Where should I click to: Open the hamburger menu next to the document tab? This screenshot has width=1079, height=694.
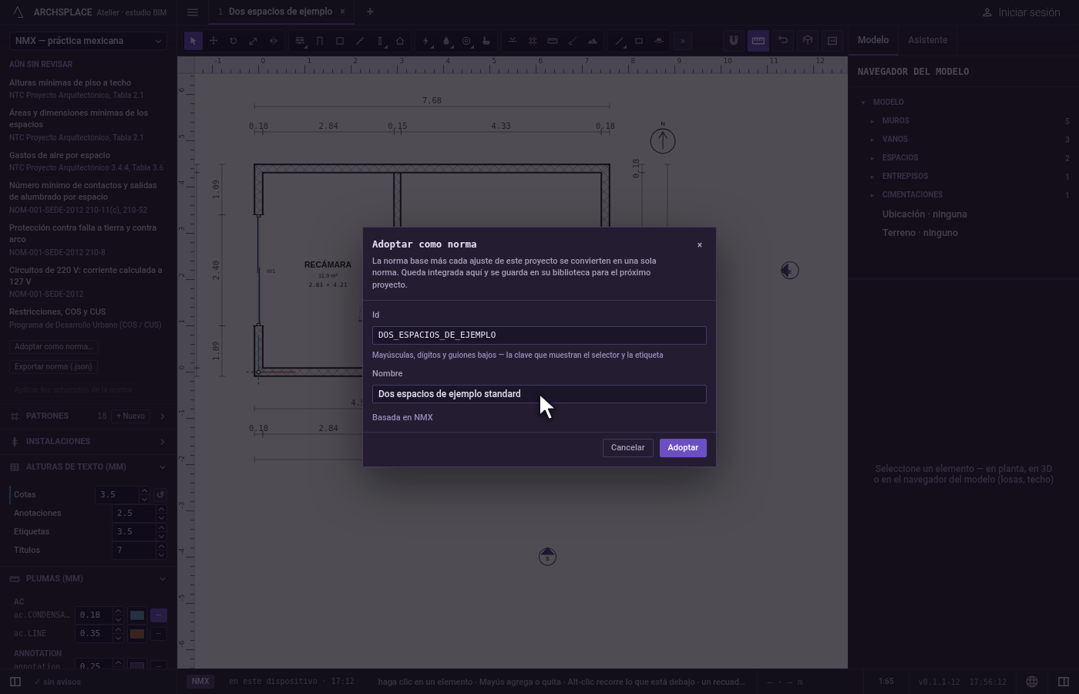click(x=193, y=12)
